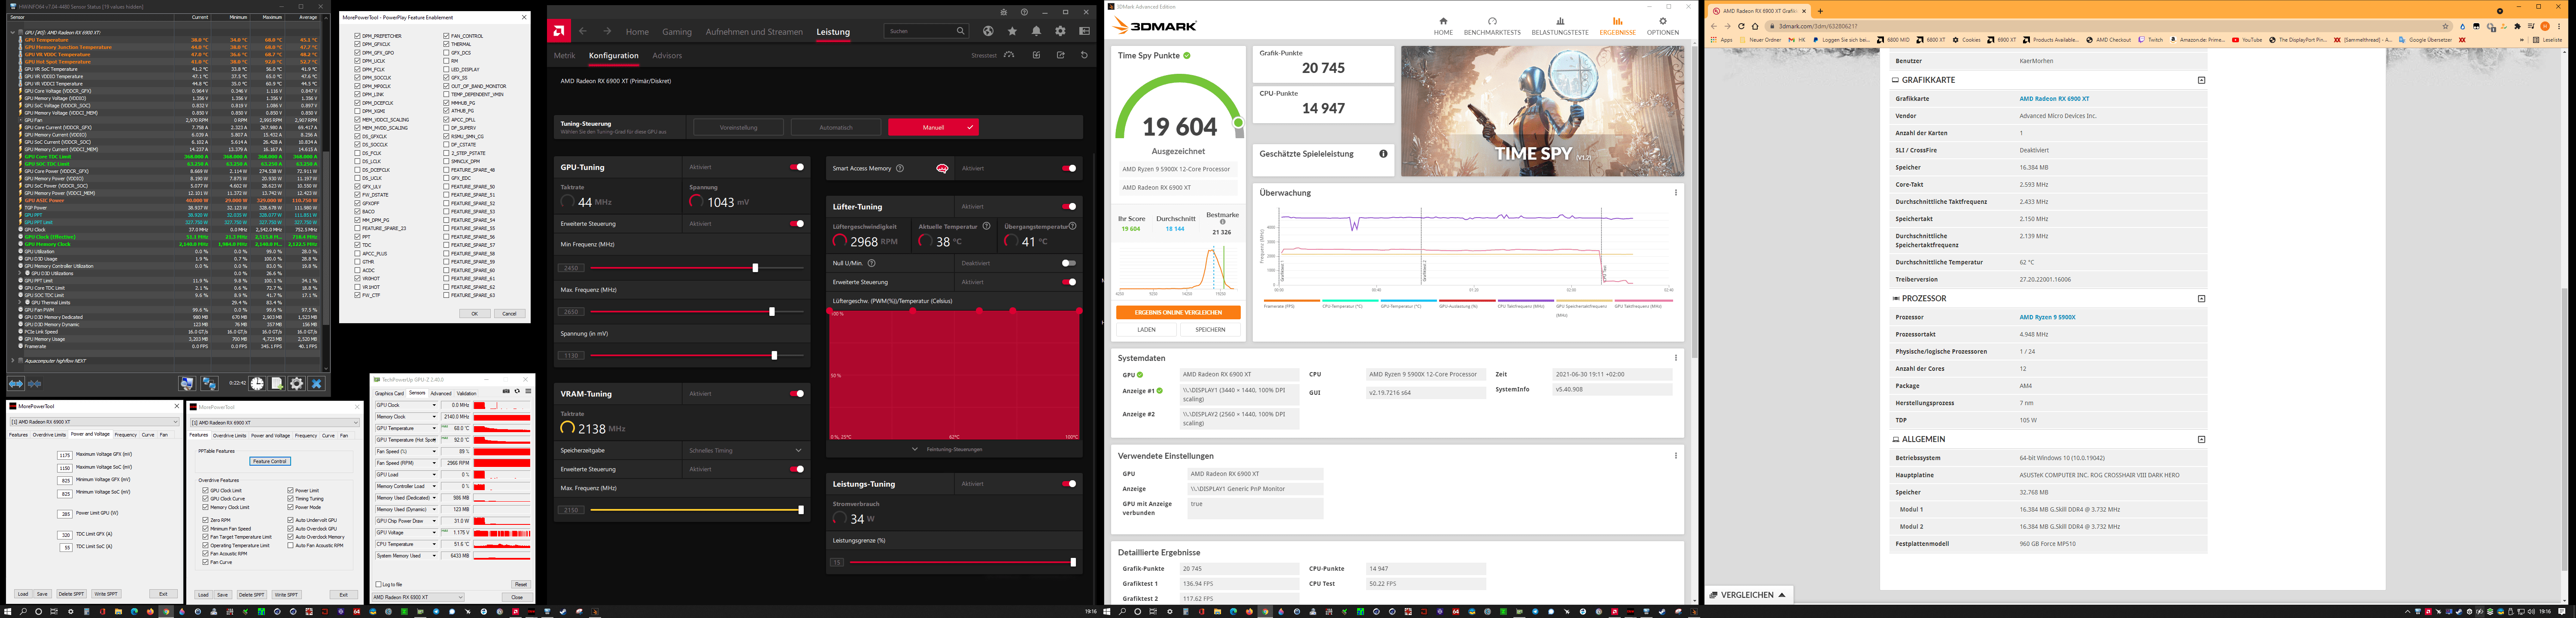2576x618 pixels.
Task: Open favorites star in Radeon Software
Action: pyautogui.click(x=1012, y=31)
